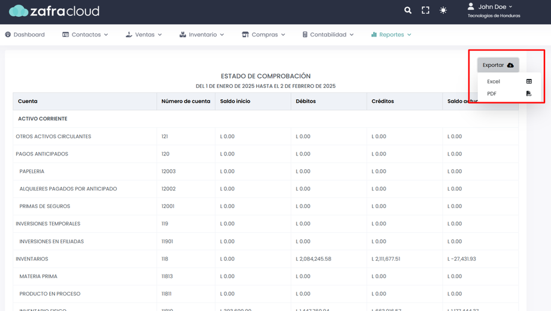Expand the Contactos dropdown menu

coord(85,35)
